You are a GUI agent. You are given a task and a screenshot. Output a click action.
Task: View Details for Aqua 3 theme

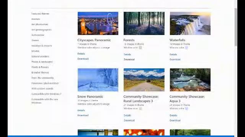tap(173, 115)
